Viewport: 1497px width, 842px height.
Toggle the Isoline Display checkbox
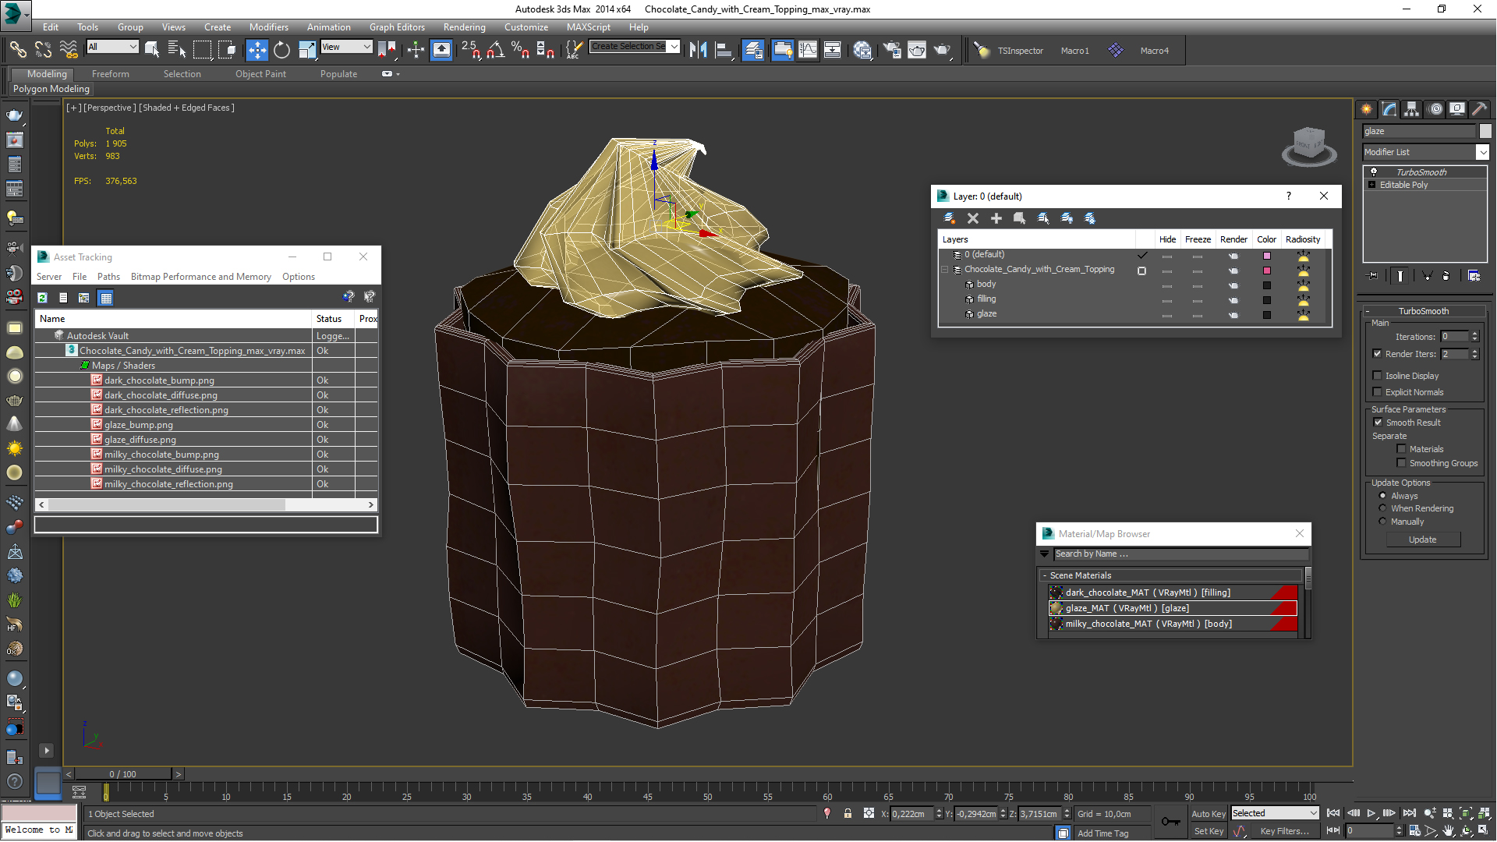coord(1377,375)
